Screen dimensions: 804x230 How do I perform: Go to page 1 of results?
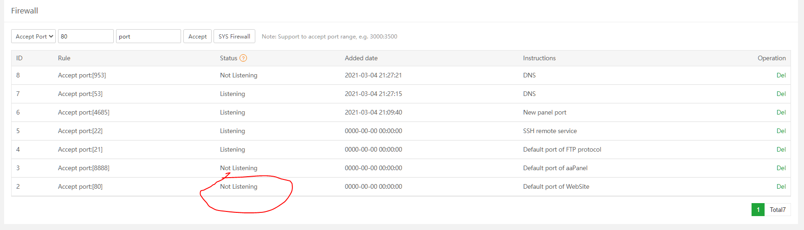[758, 210]
